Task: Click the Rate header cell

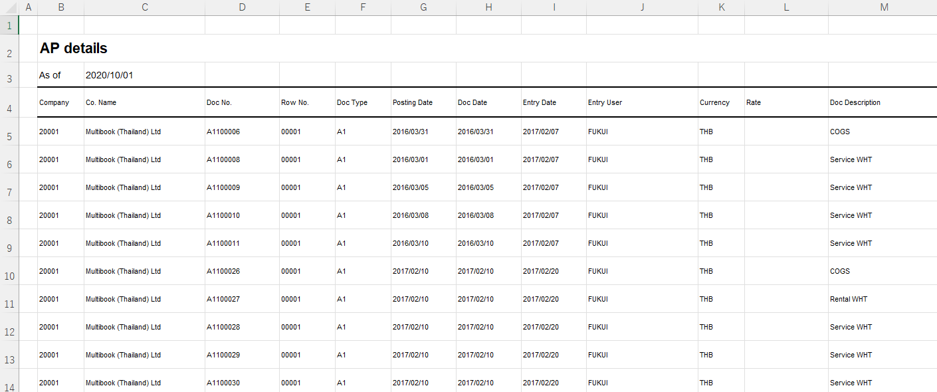Action: [787, 103]
